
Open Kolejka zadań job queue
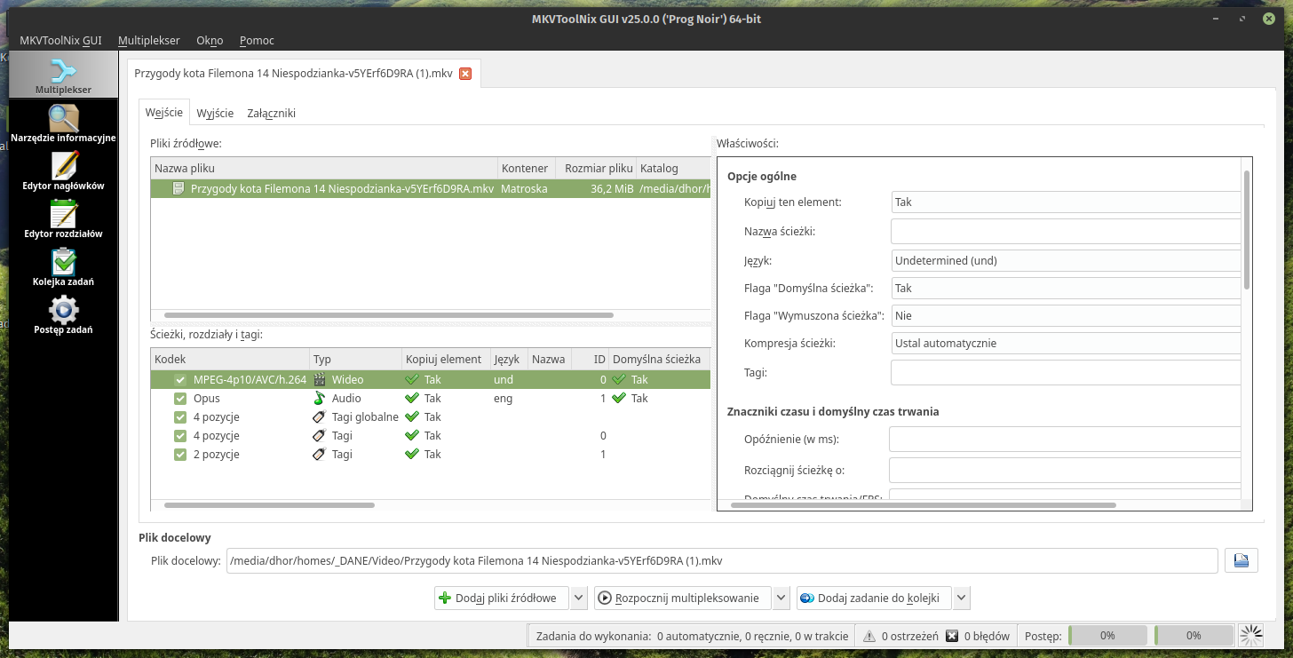click(x=63, y=267)
